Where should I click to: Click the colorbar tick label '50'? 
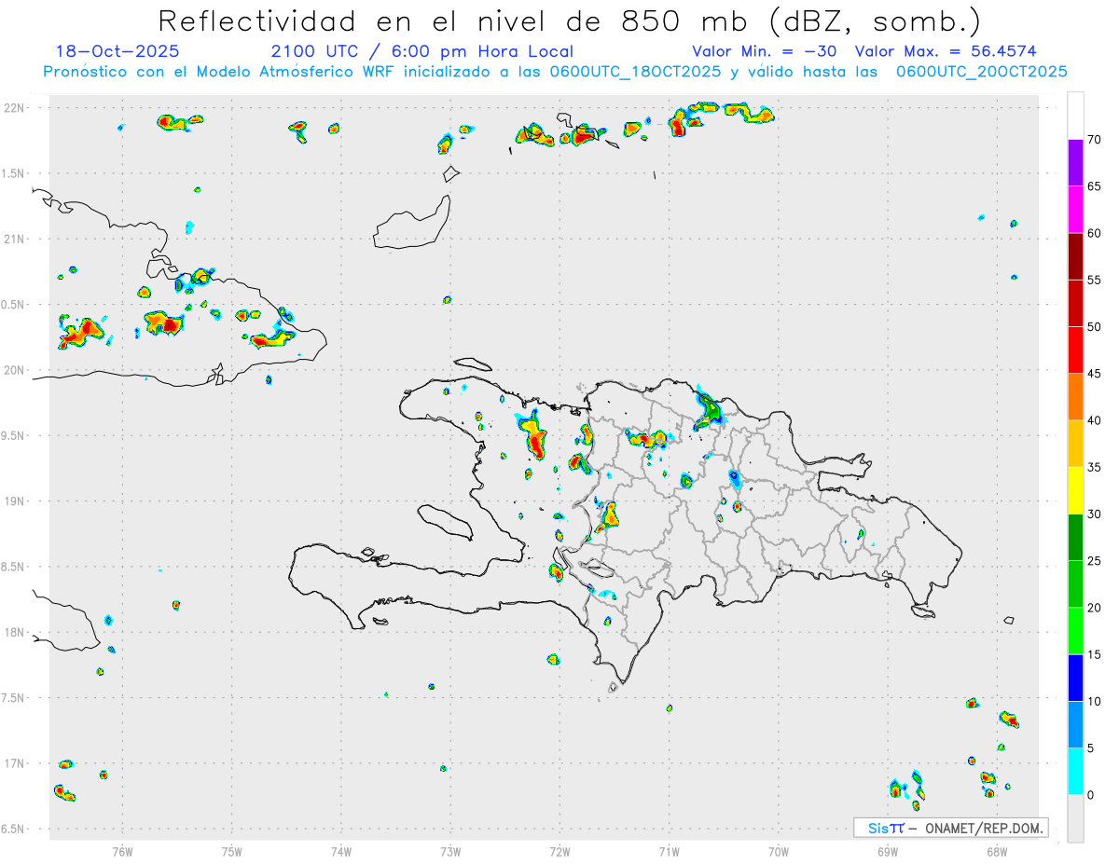[x=1095, y=327]
